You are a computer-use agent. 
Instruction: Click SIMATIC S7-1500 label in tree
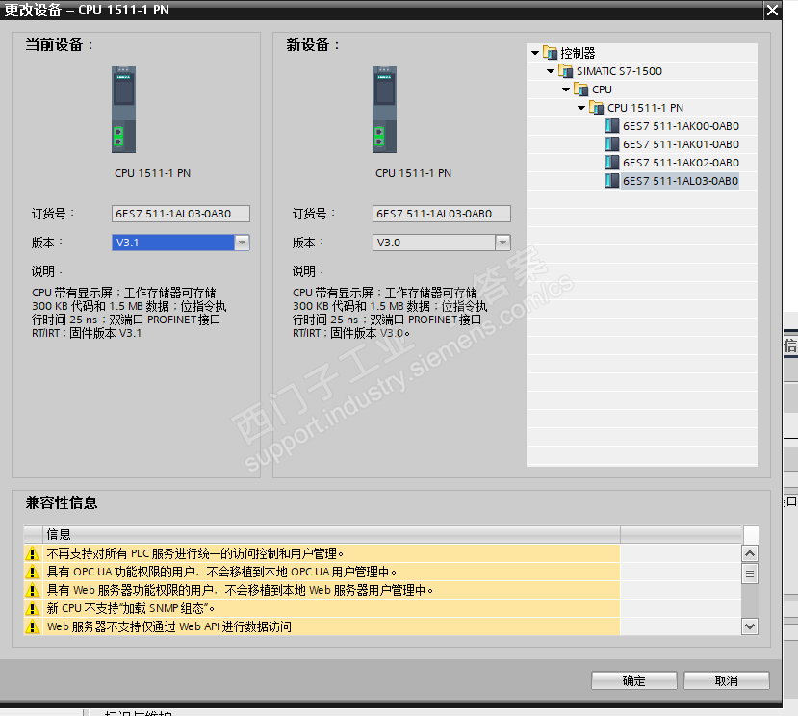(x=619, y=71)
